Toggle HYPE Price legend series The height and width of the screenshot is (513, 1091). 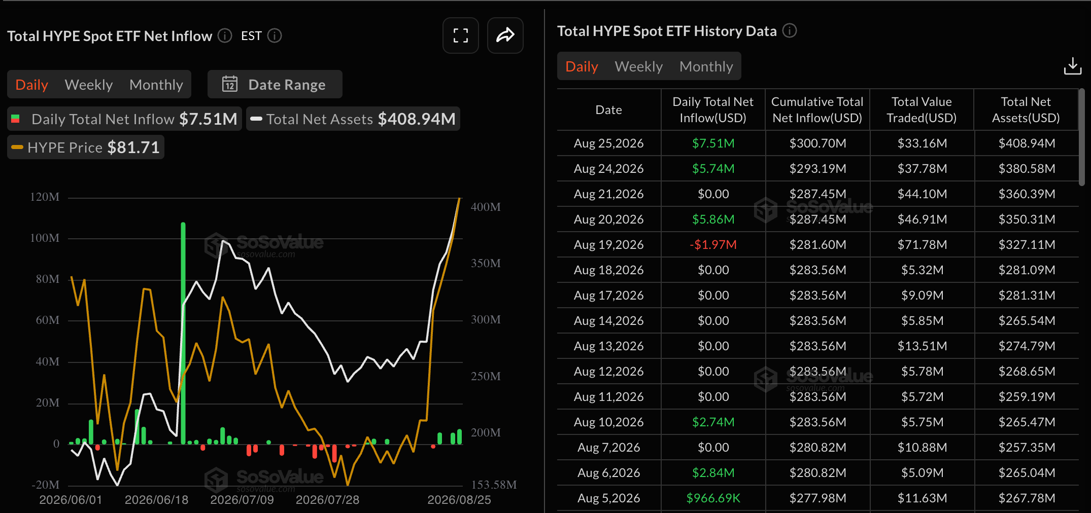(86, 147)
